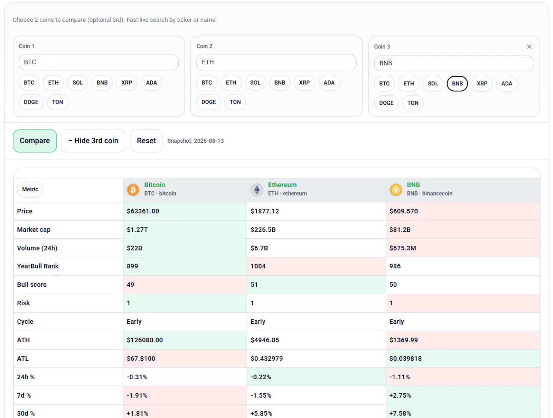The height and width of the screenshot is (418, 553).
Task: Click BNB price $609.570
Action: 404,211
